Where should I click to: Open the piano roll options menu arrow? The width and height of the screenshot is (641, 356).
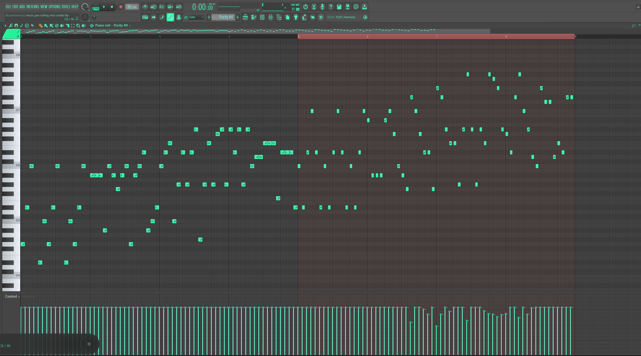coord(5,26)
